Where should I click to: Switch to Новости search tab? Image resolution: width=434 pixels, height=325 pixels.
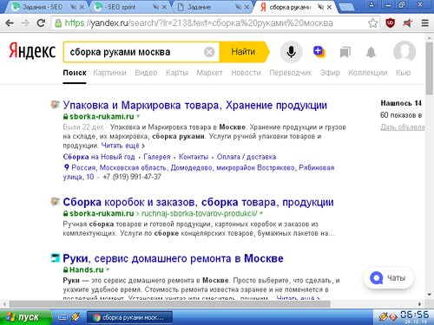(246, 73)
